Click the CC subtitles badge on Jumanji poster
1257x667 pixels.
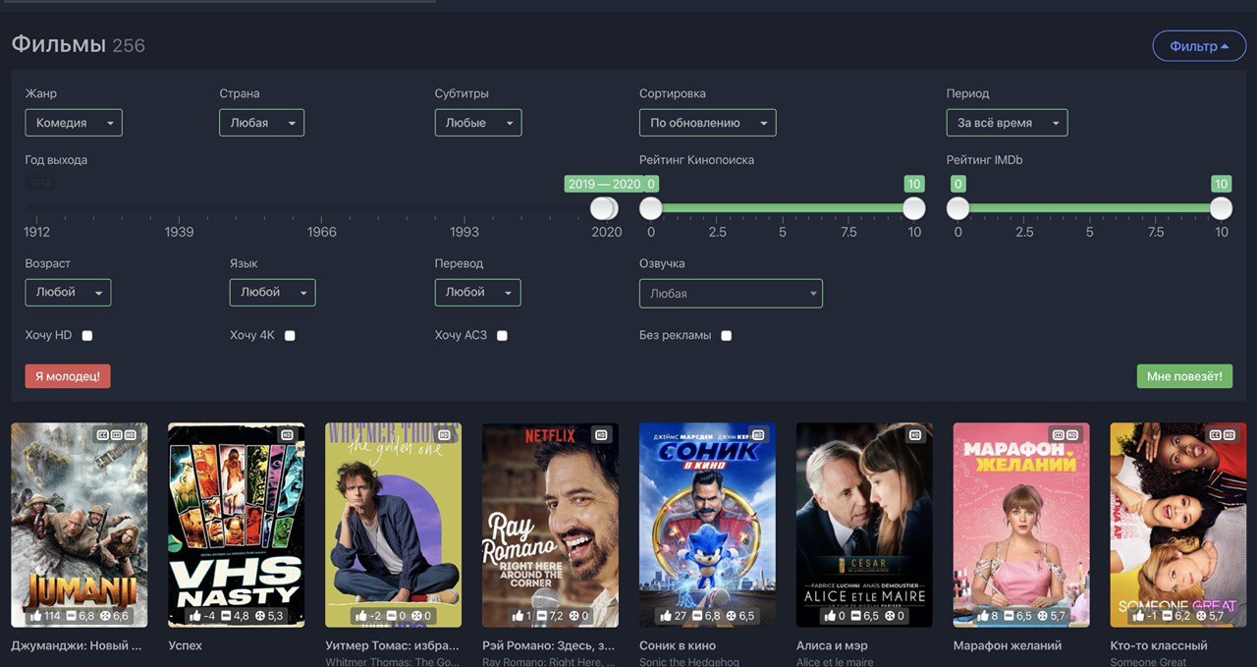tap(102, 434)
